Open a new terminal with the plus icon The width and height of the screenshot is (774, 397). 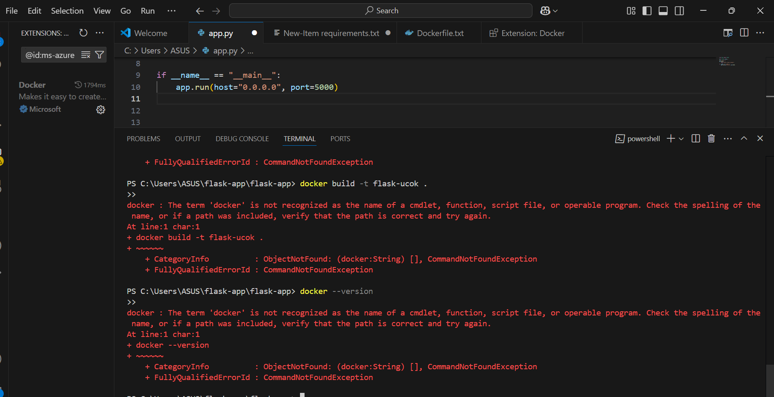point(670,138)
